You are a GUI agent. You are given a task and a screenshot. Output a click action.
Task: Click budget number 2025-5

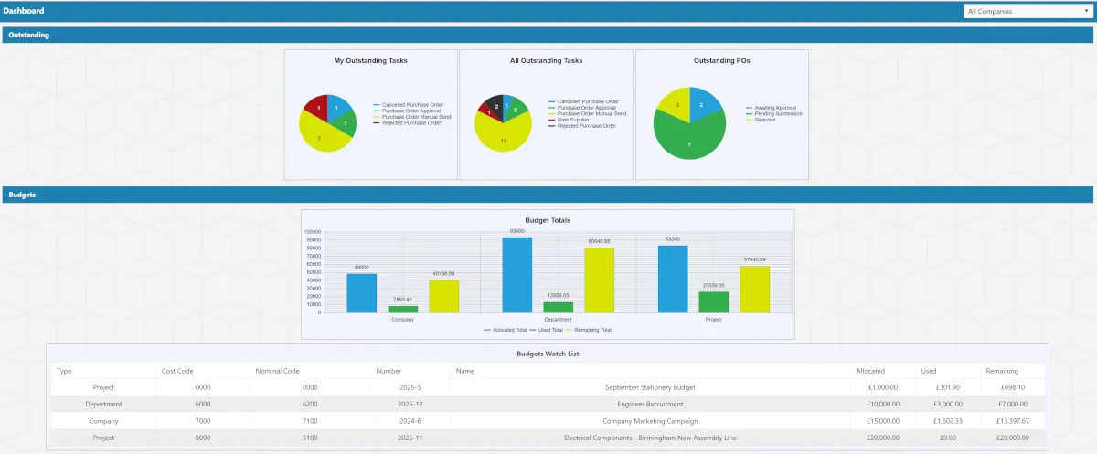410,387
